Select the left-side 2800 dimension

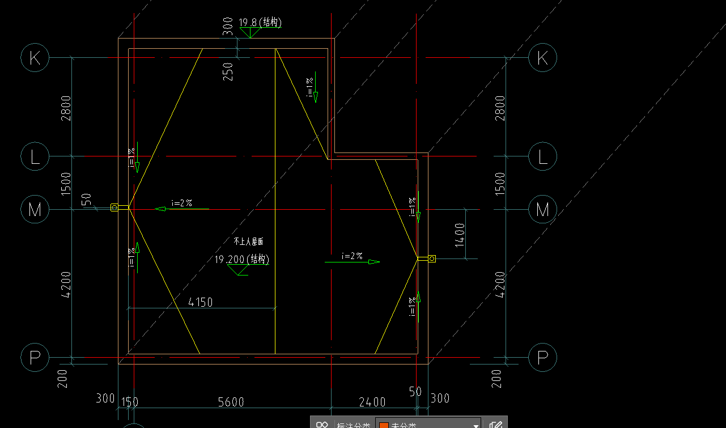[66, 108]
